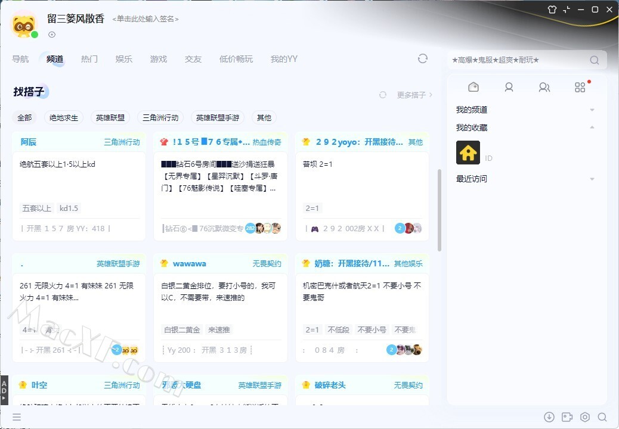The width and height of the screenshot is (619, 429).
Task: Open the two-person groups icon in right panel
Action: pos(544,87)
